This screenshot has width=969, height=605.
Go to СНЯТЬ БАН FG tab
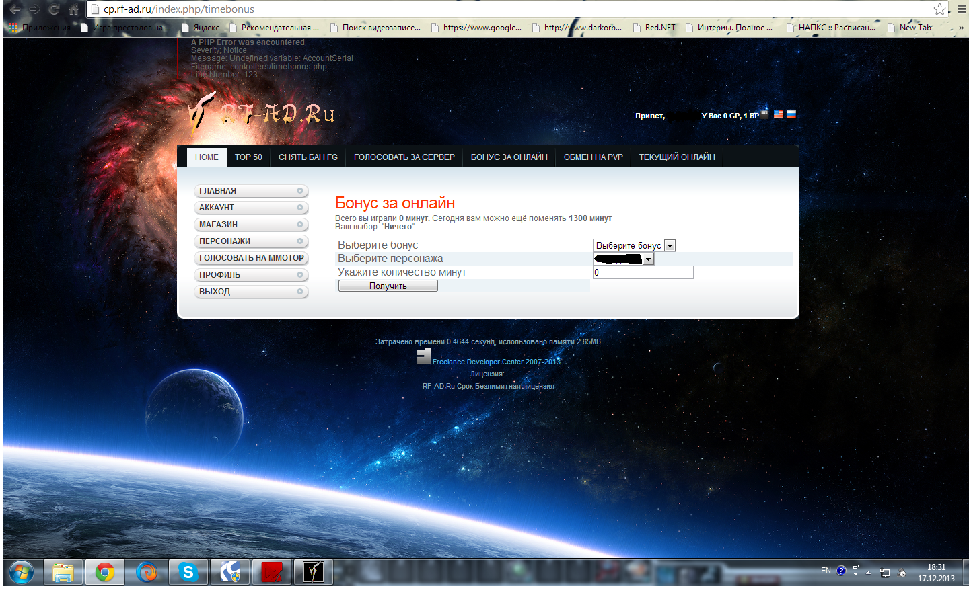(x=308, y=157)
